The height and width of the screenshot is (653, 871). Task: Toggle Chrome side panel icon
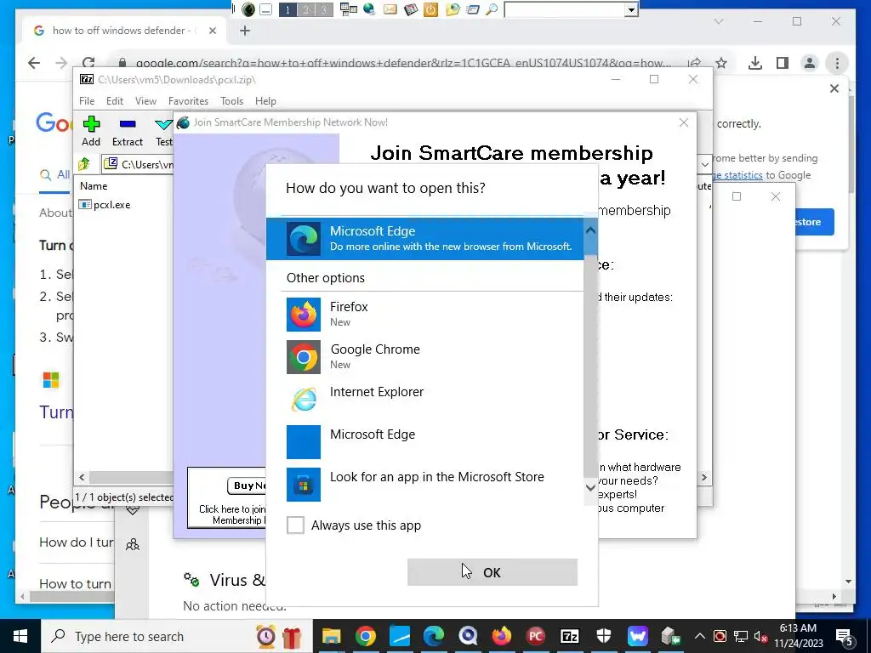coord(783,63)
